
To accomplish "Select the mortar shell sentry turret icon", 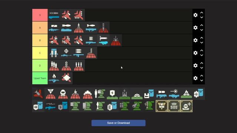I will tap(100, 106).
